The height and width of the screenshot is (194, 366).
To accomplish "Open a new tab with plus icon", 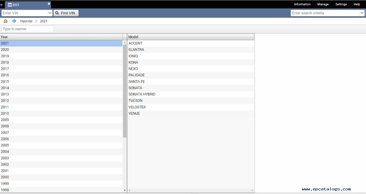I will pyautogui.click(x=2, y=5).
